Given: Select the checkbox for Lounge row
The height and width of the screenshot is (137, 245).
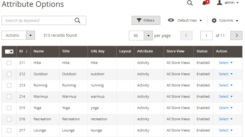Looking at the screenshot, I should tap(9, 130).
